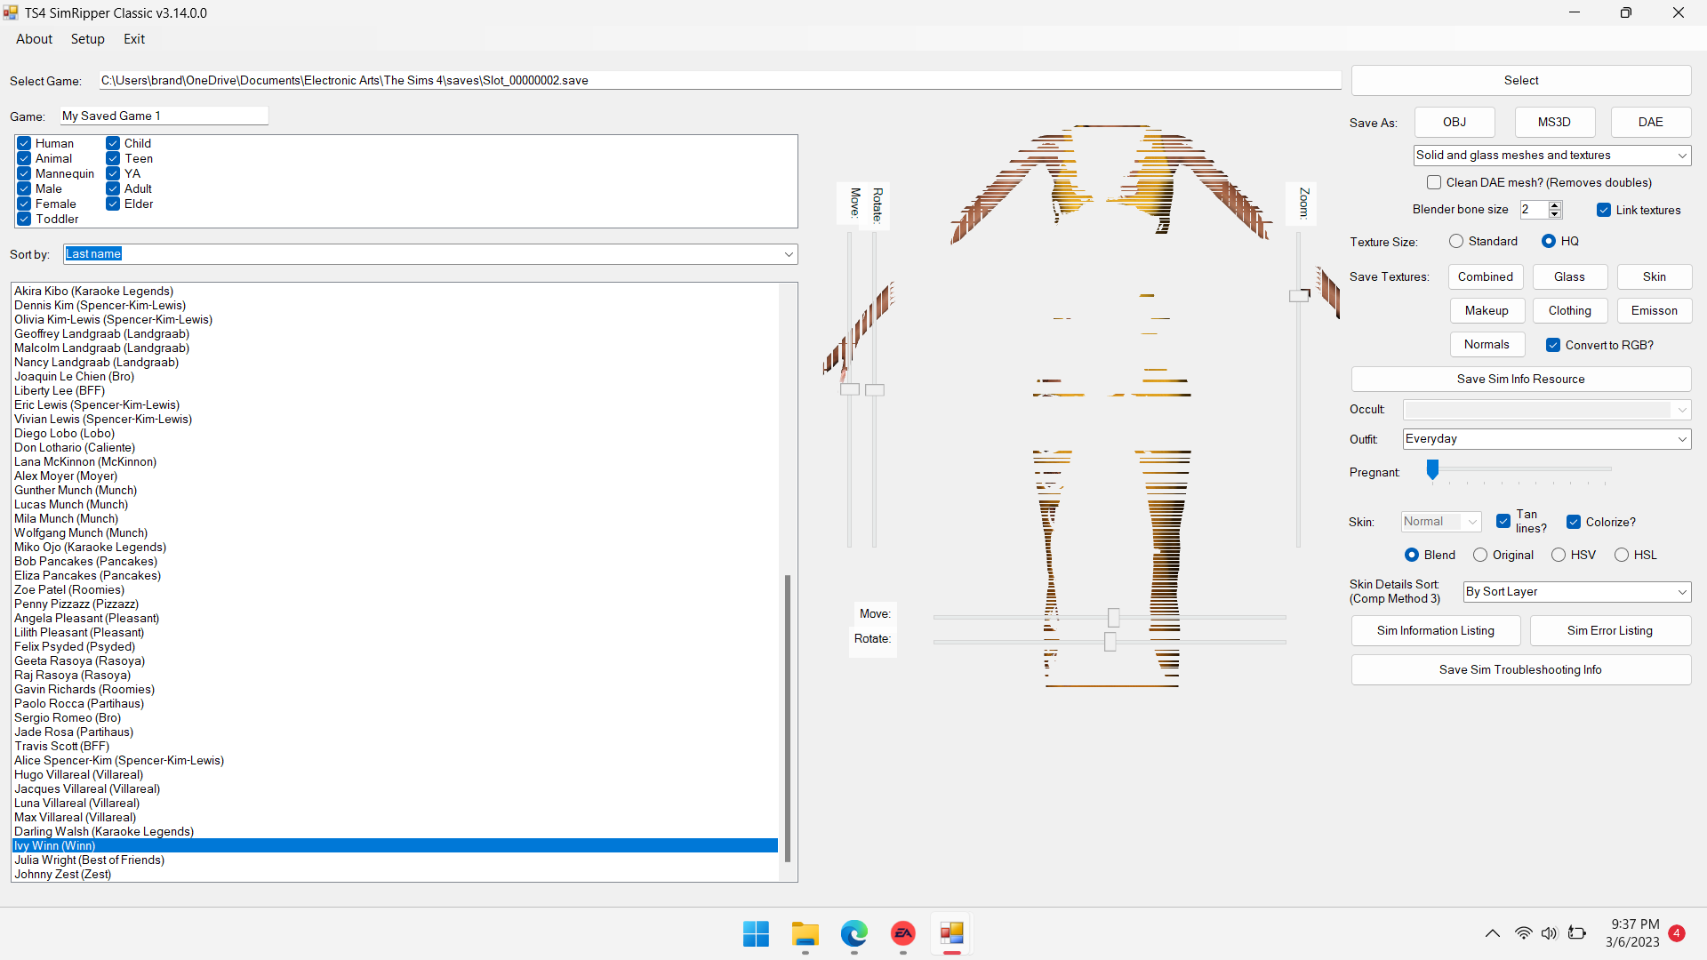Open the EA app taskbar icon

point(903,934)
